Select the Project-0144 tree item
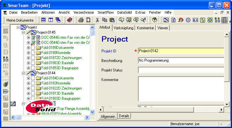The width and height of the screenshot is (232, 128). (46, 73)
